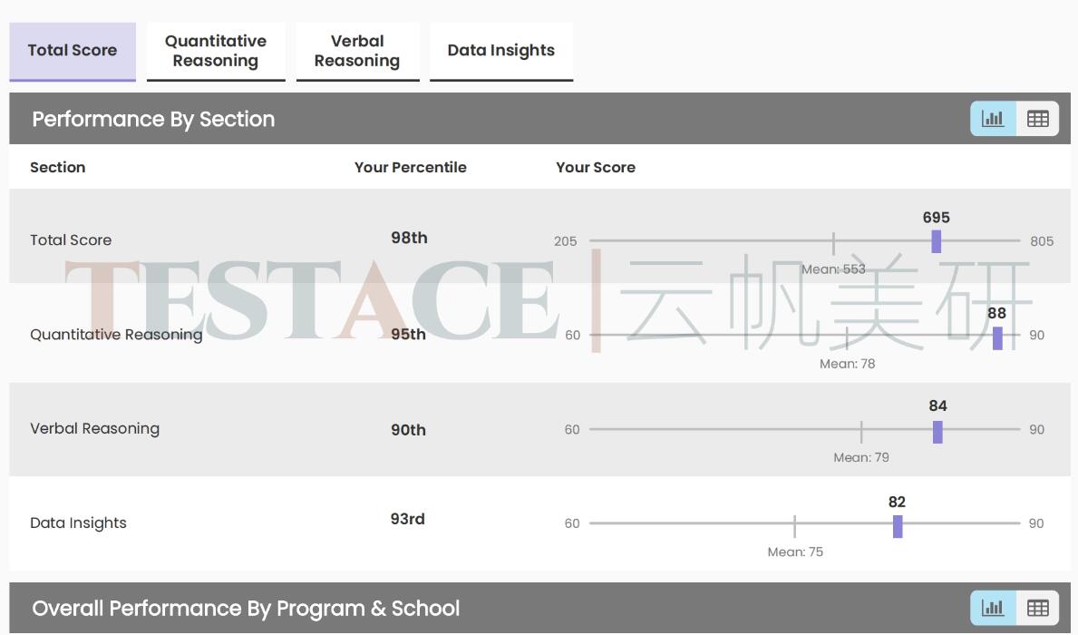Show chart view for Program & School
1078x635 pixels.
pos(993,608)
